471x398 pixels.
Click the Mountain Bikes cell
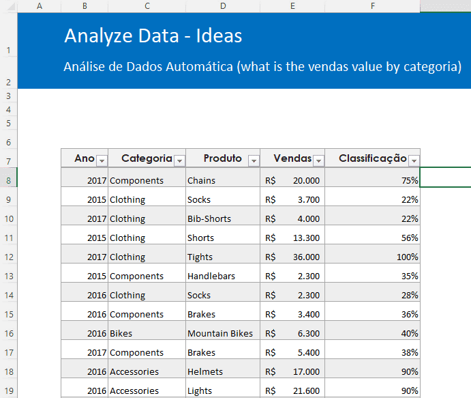[x=222, y=333]
